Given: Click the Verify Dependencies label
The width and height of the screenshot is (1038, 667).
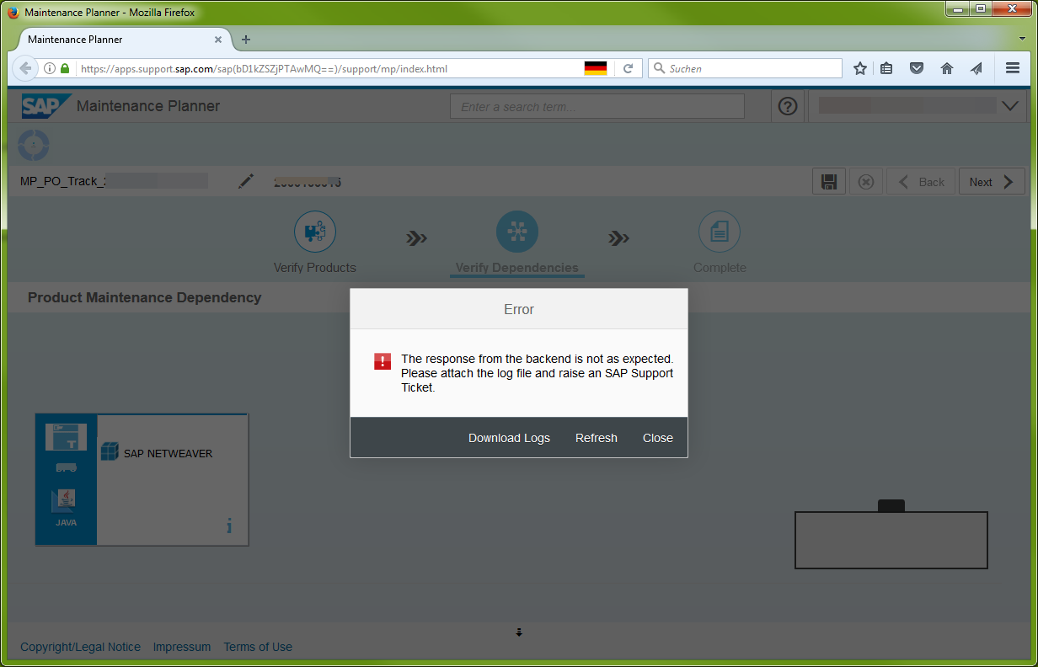Looking at the screenshot, I should coord(517,268).
